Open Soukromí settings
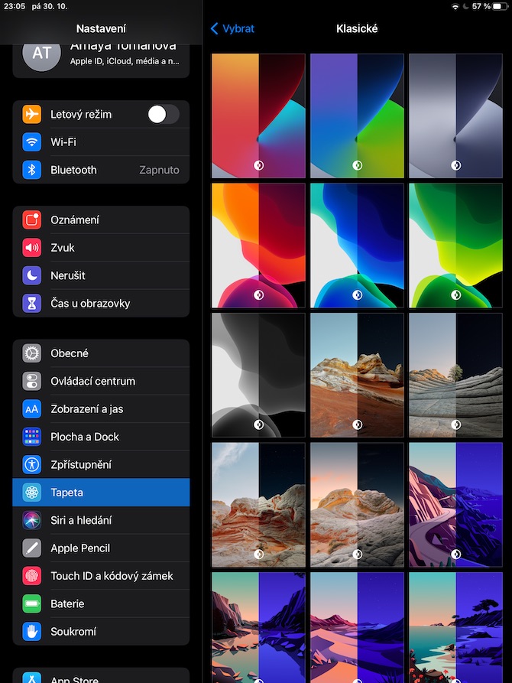The height and width of the screenshot is (683, 512). click(x=101, y=631)
